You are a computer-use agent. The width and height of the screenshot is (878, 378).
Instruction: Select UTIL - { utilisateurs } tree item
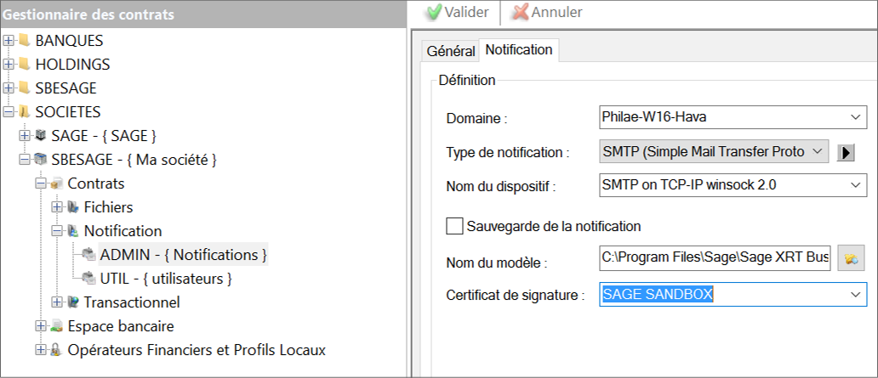[165, 279]
